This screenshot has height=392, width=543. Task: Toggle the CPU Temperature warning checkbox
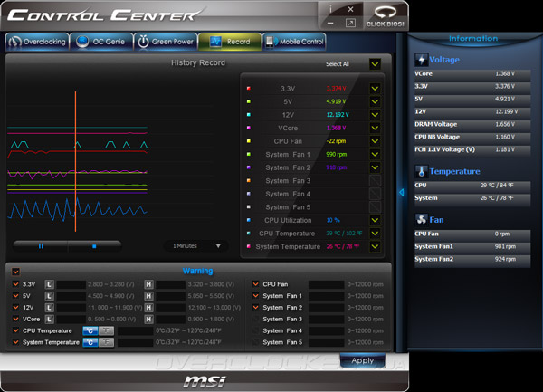[15, 330]
